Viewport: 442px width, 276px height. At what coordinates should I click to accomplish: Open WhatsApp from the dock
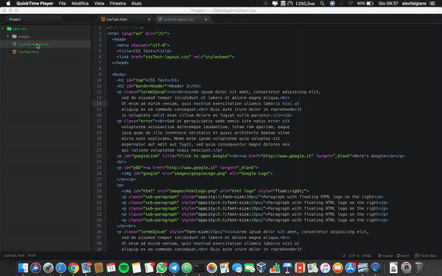tap(161, 268)
